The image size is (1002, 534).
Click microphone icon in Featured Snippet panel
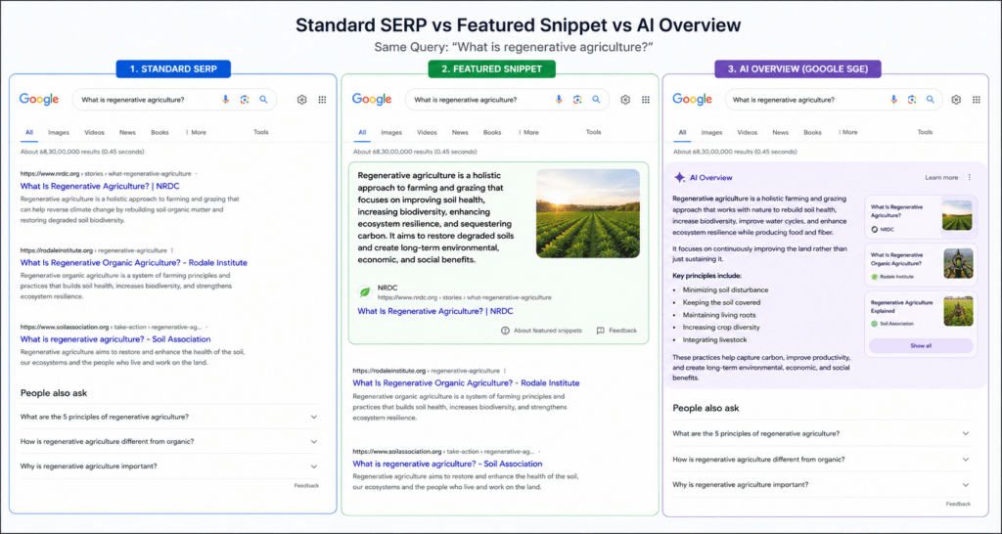click(x=559, y=100)
